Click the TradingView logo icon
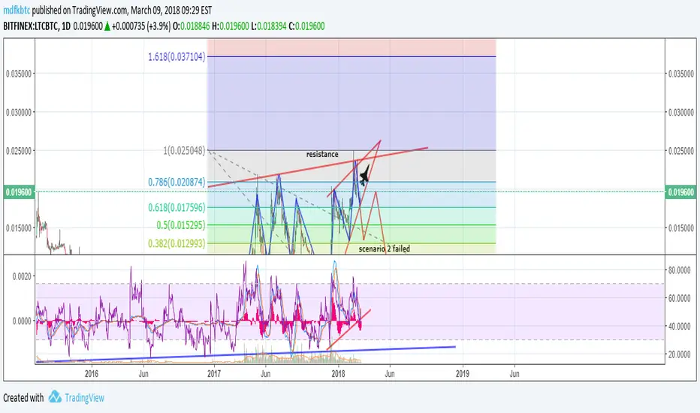 55,396
